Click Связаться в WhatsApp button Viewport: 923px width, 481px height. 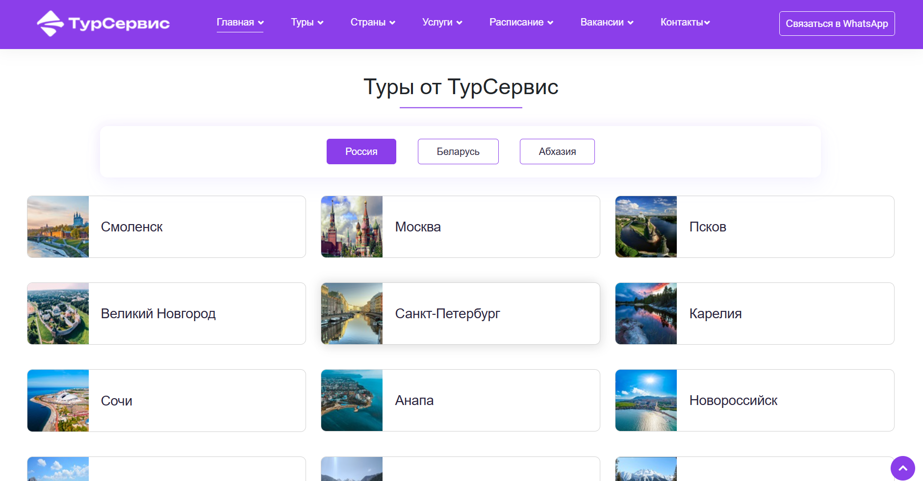837,24
